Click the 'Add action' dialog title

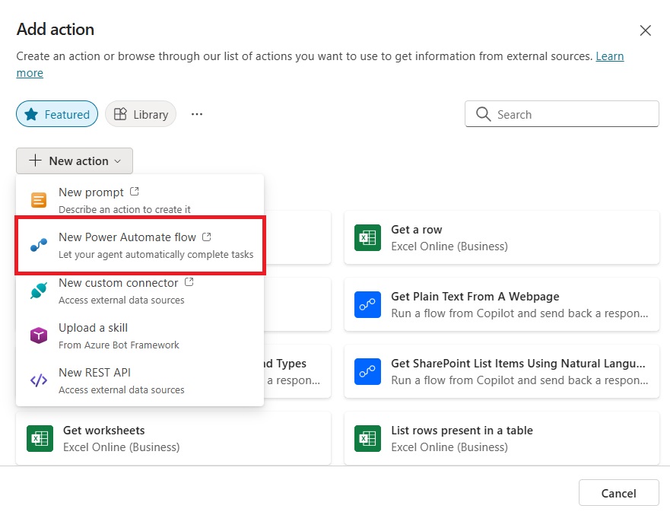tap(56, 30)
